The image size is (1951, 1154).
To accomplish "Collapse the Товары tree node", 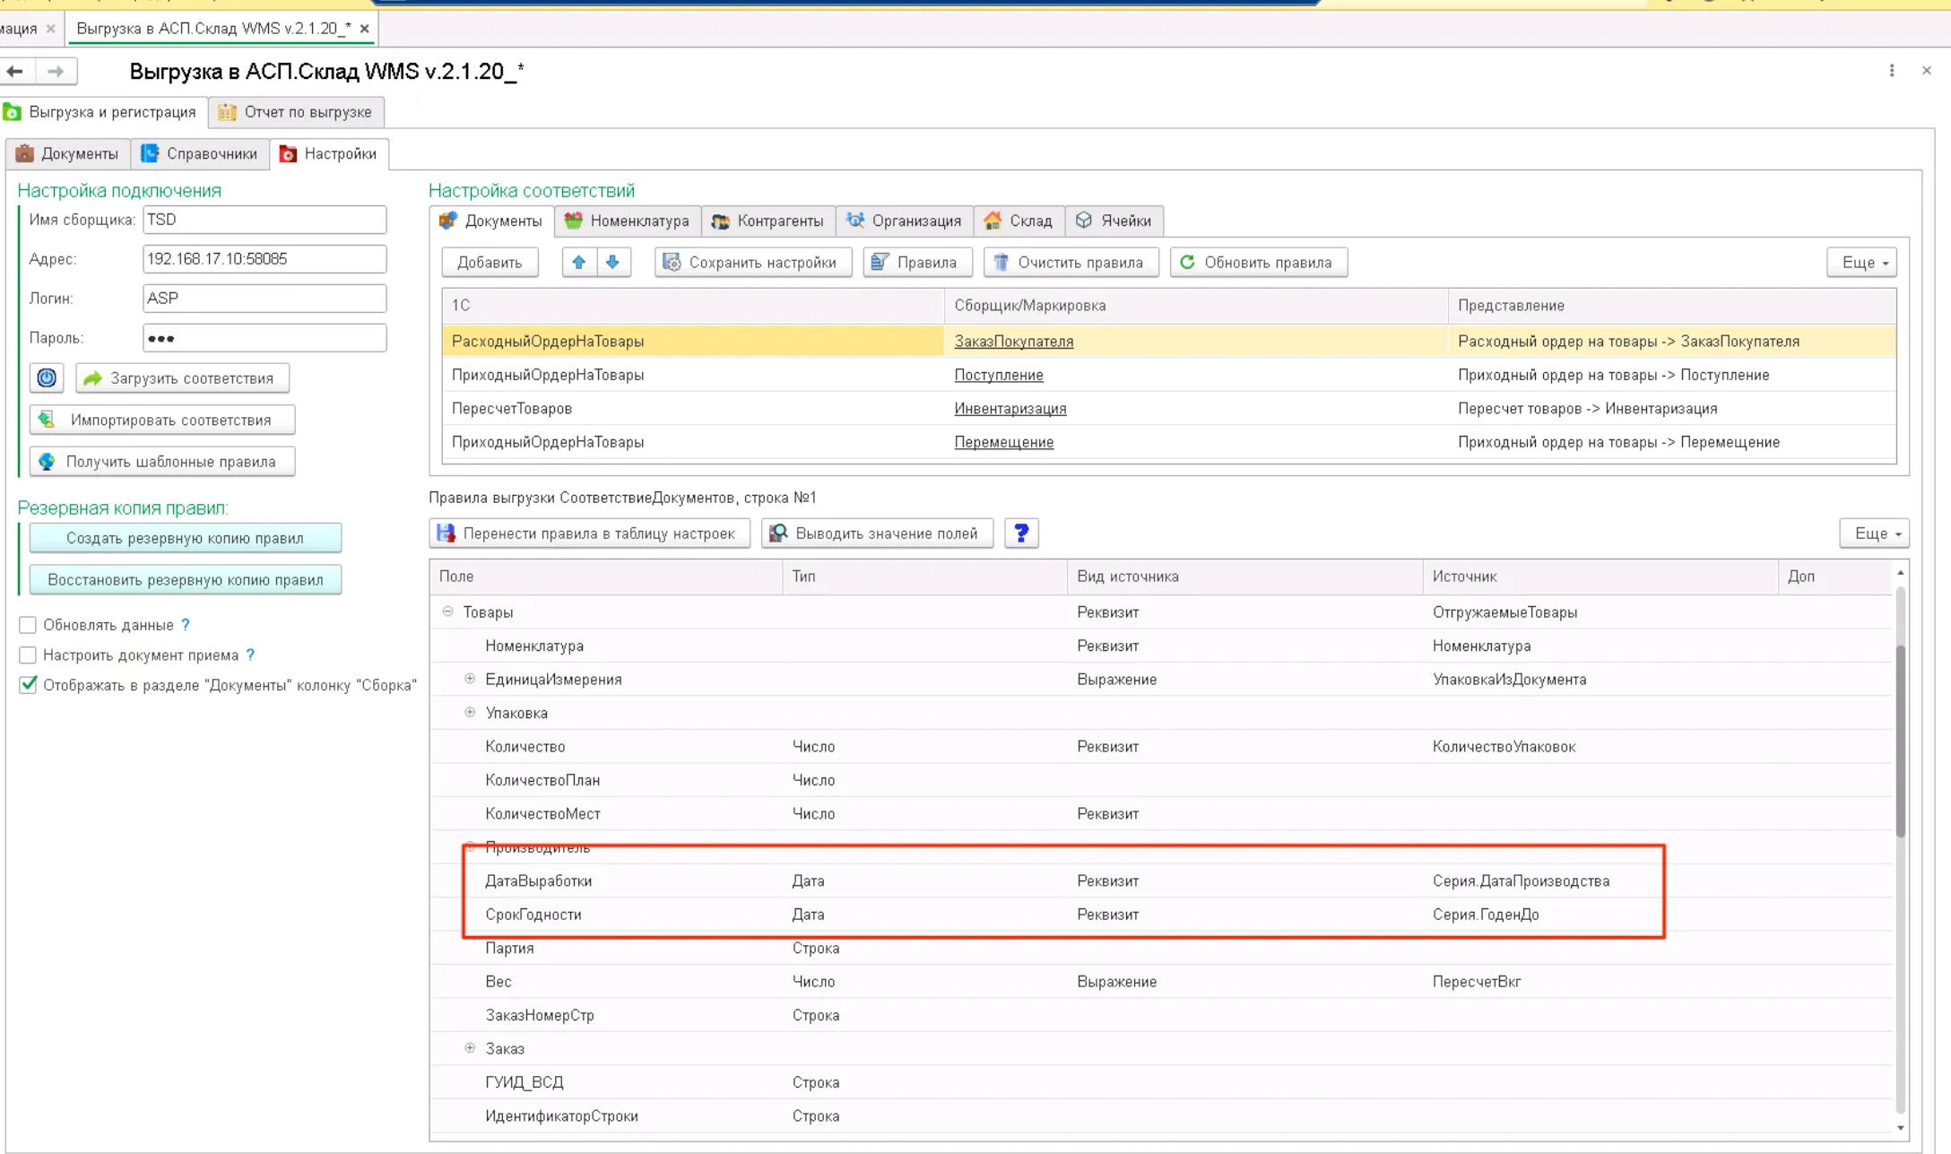I will [x=447, y=612].
